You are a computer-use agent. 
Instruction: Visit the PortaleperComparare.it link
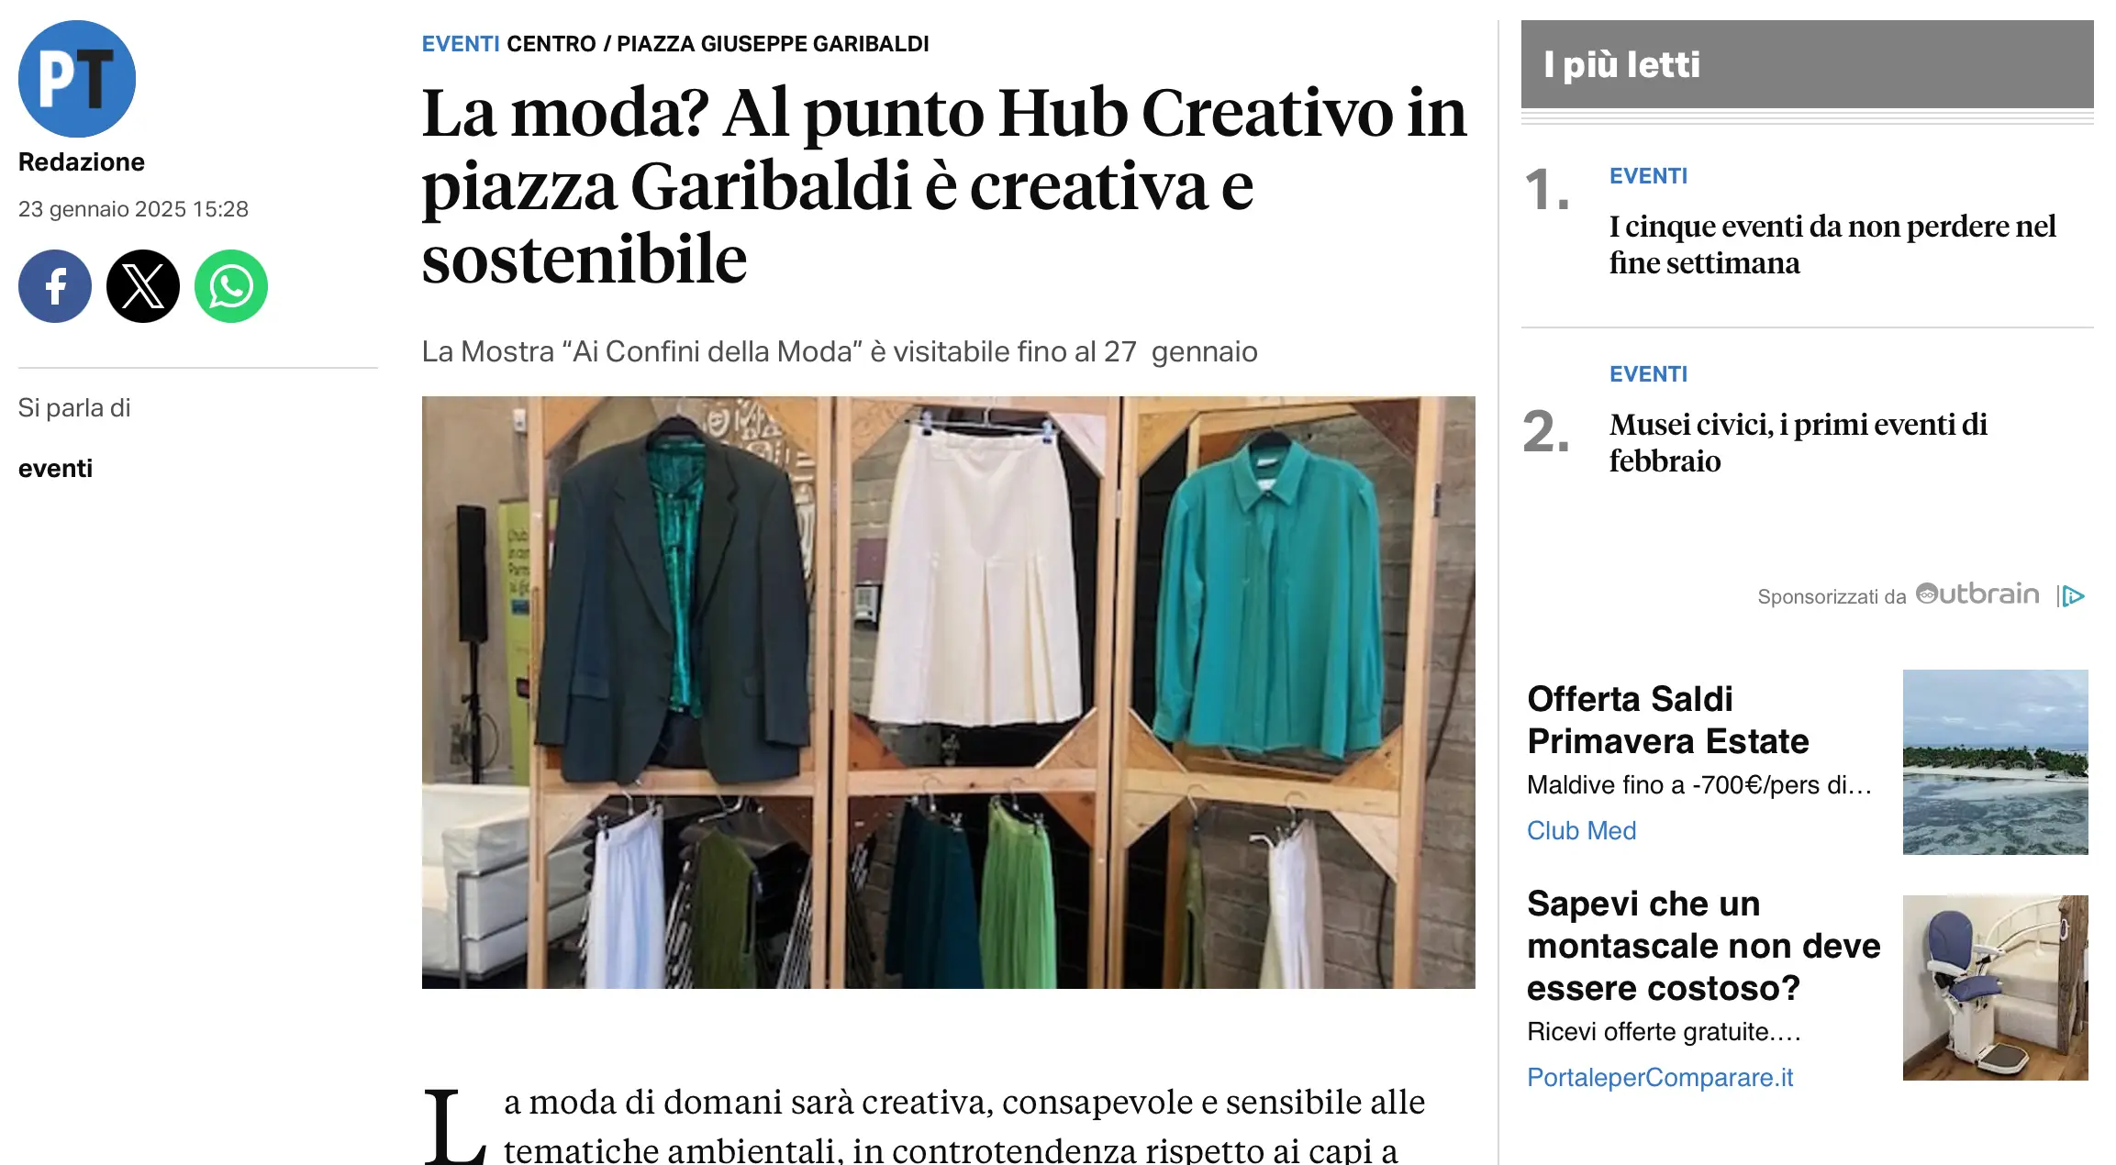[1660, 1078]
